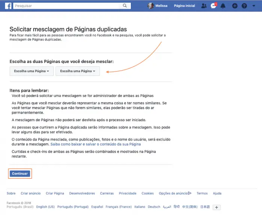Select 'Facebook © 2018' footer text

point(19,203)
